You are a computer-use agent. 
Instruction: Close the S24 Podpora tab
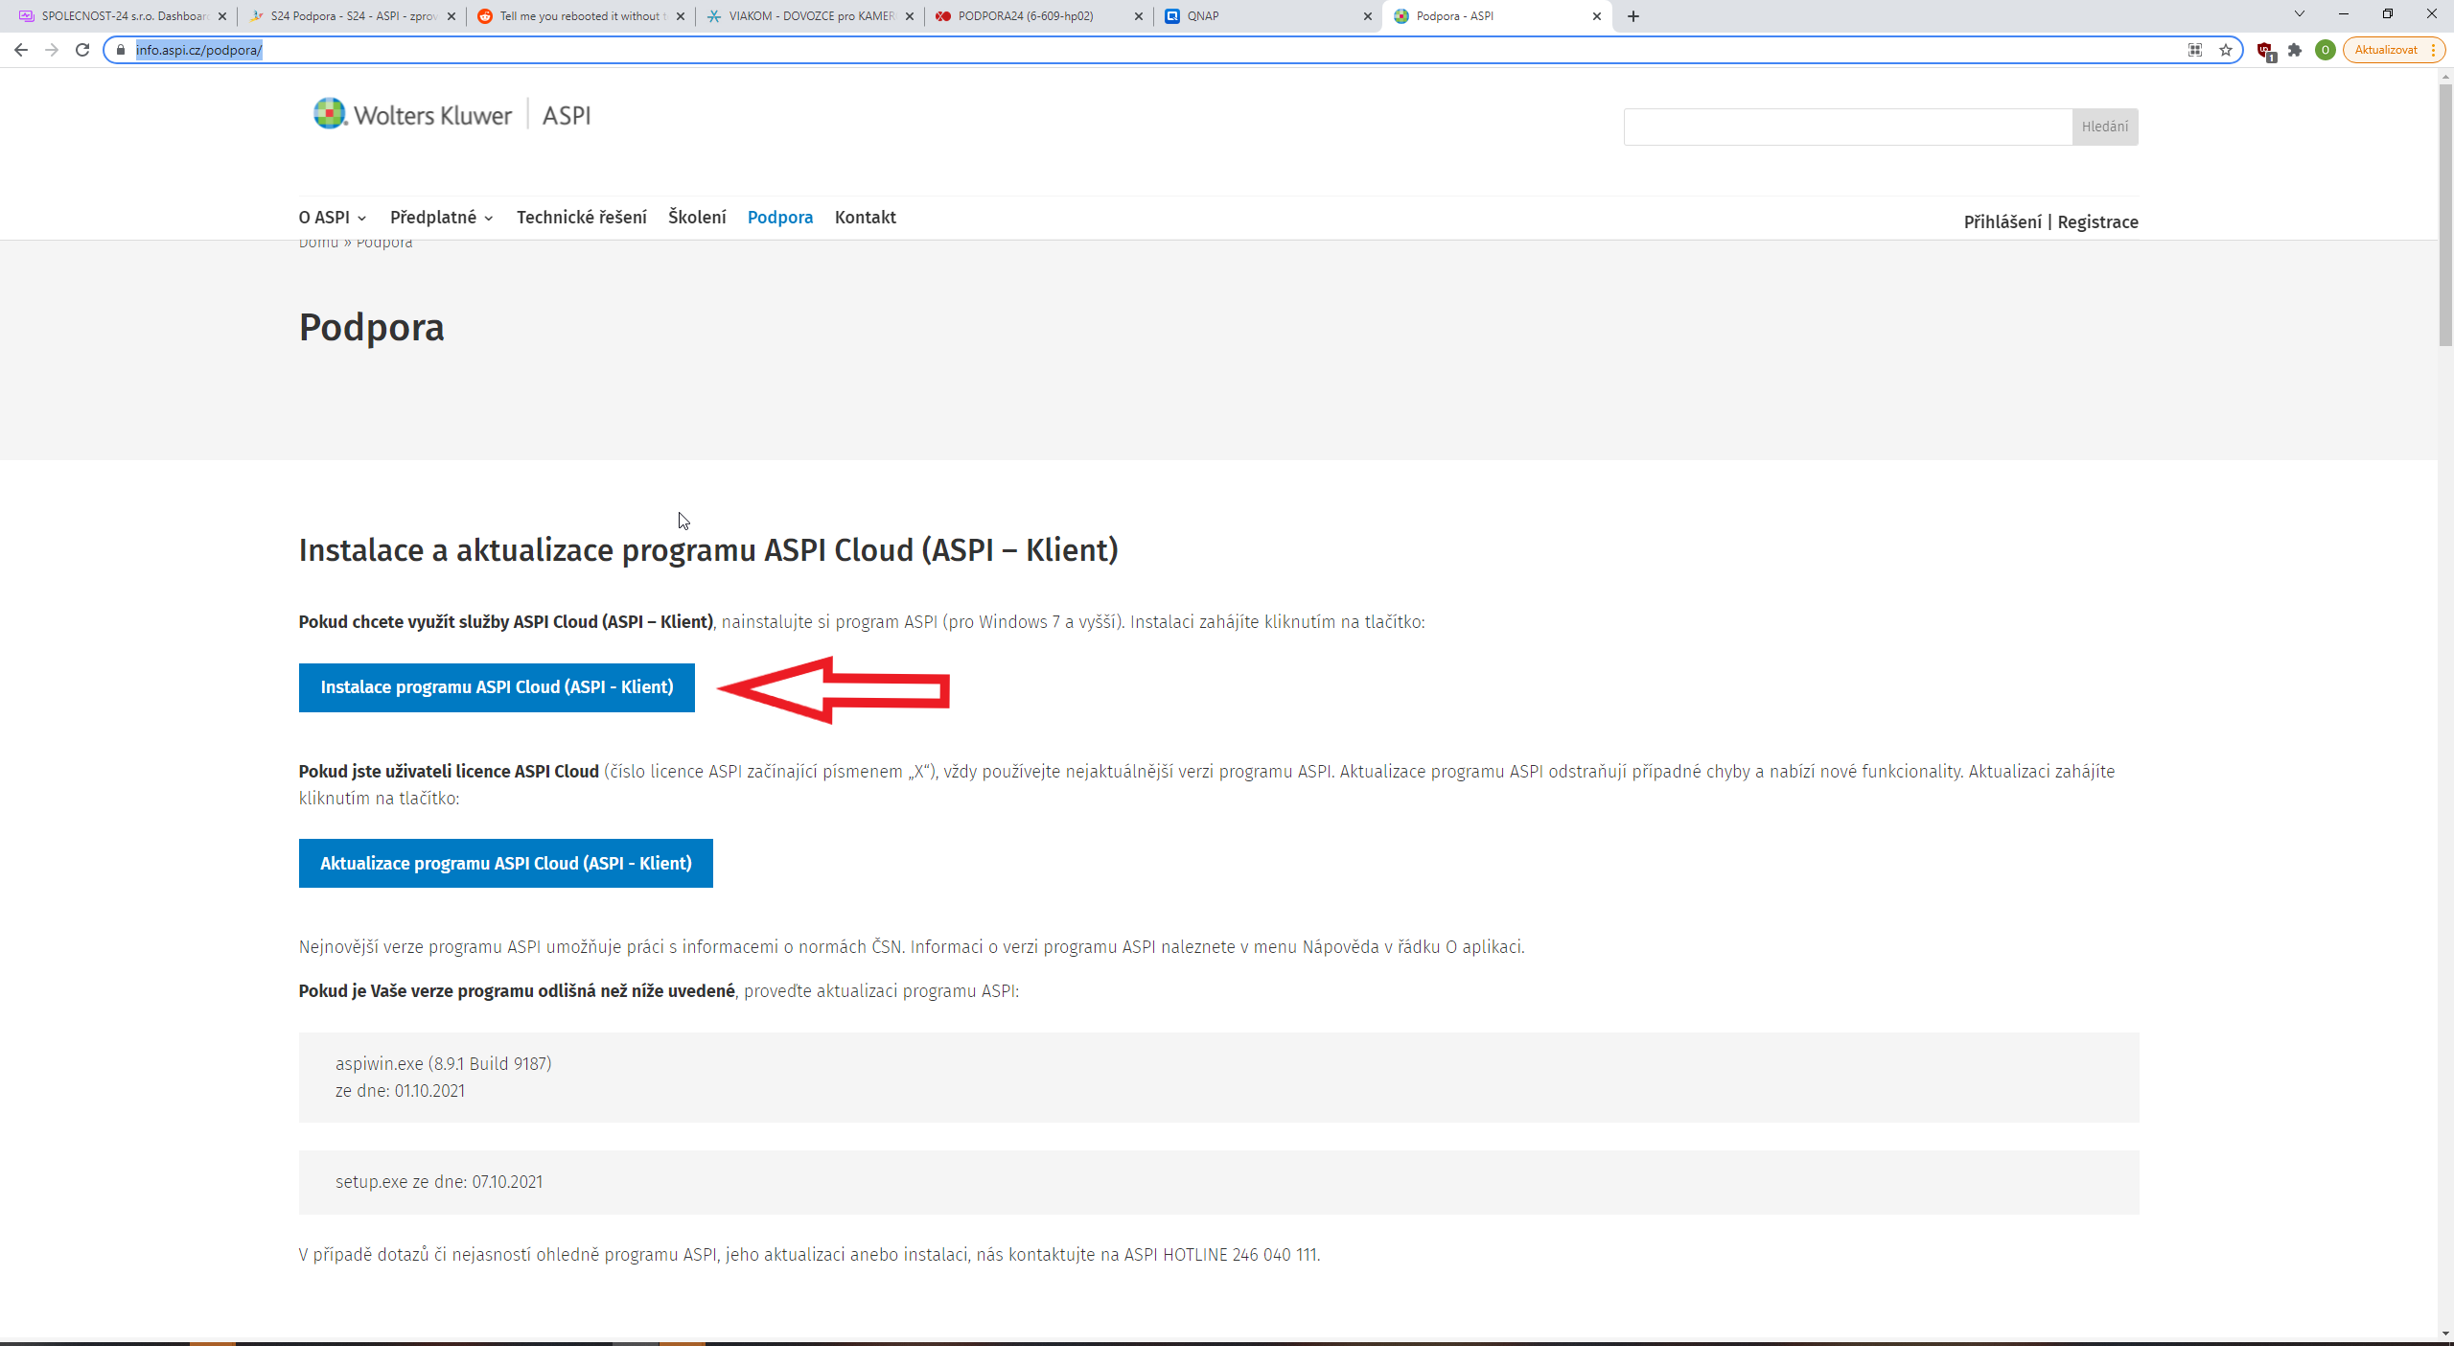click(x=451, y=16)
